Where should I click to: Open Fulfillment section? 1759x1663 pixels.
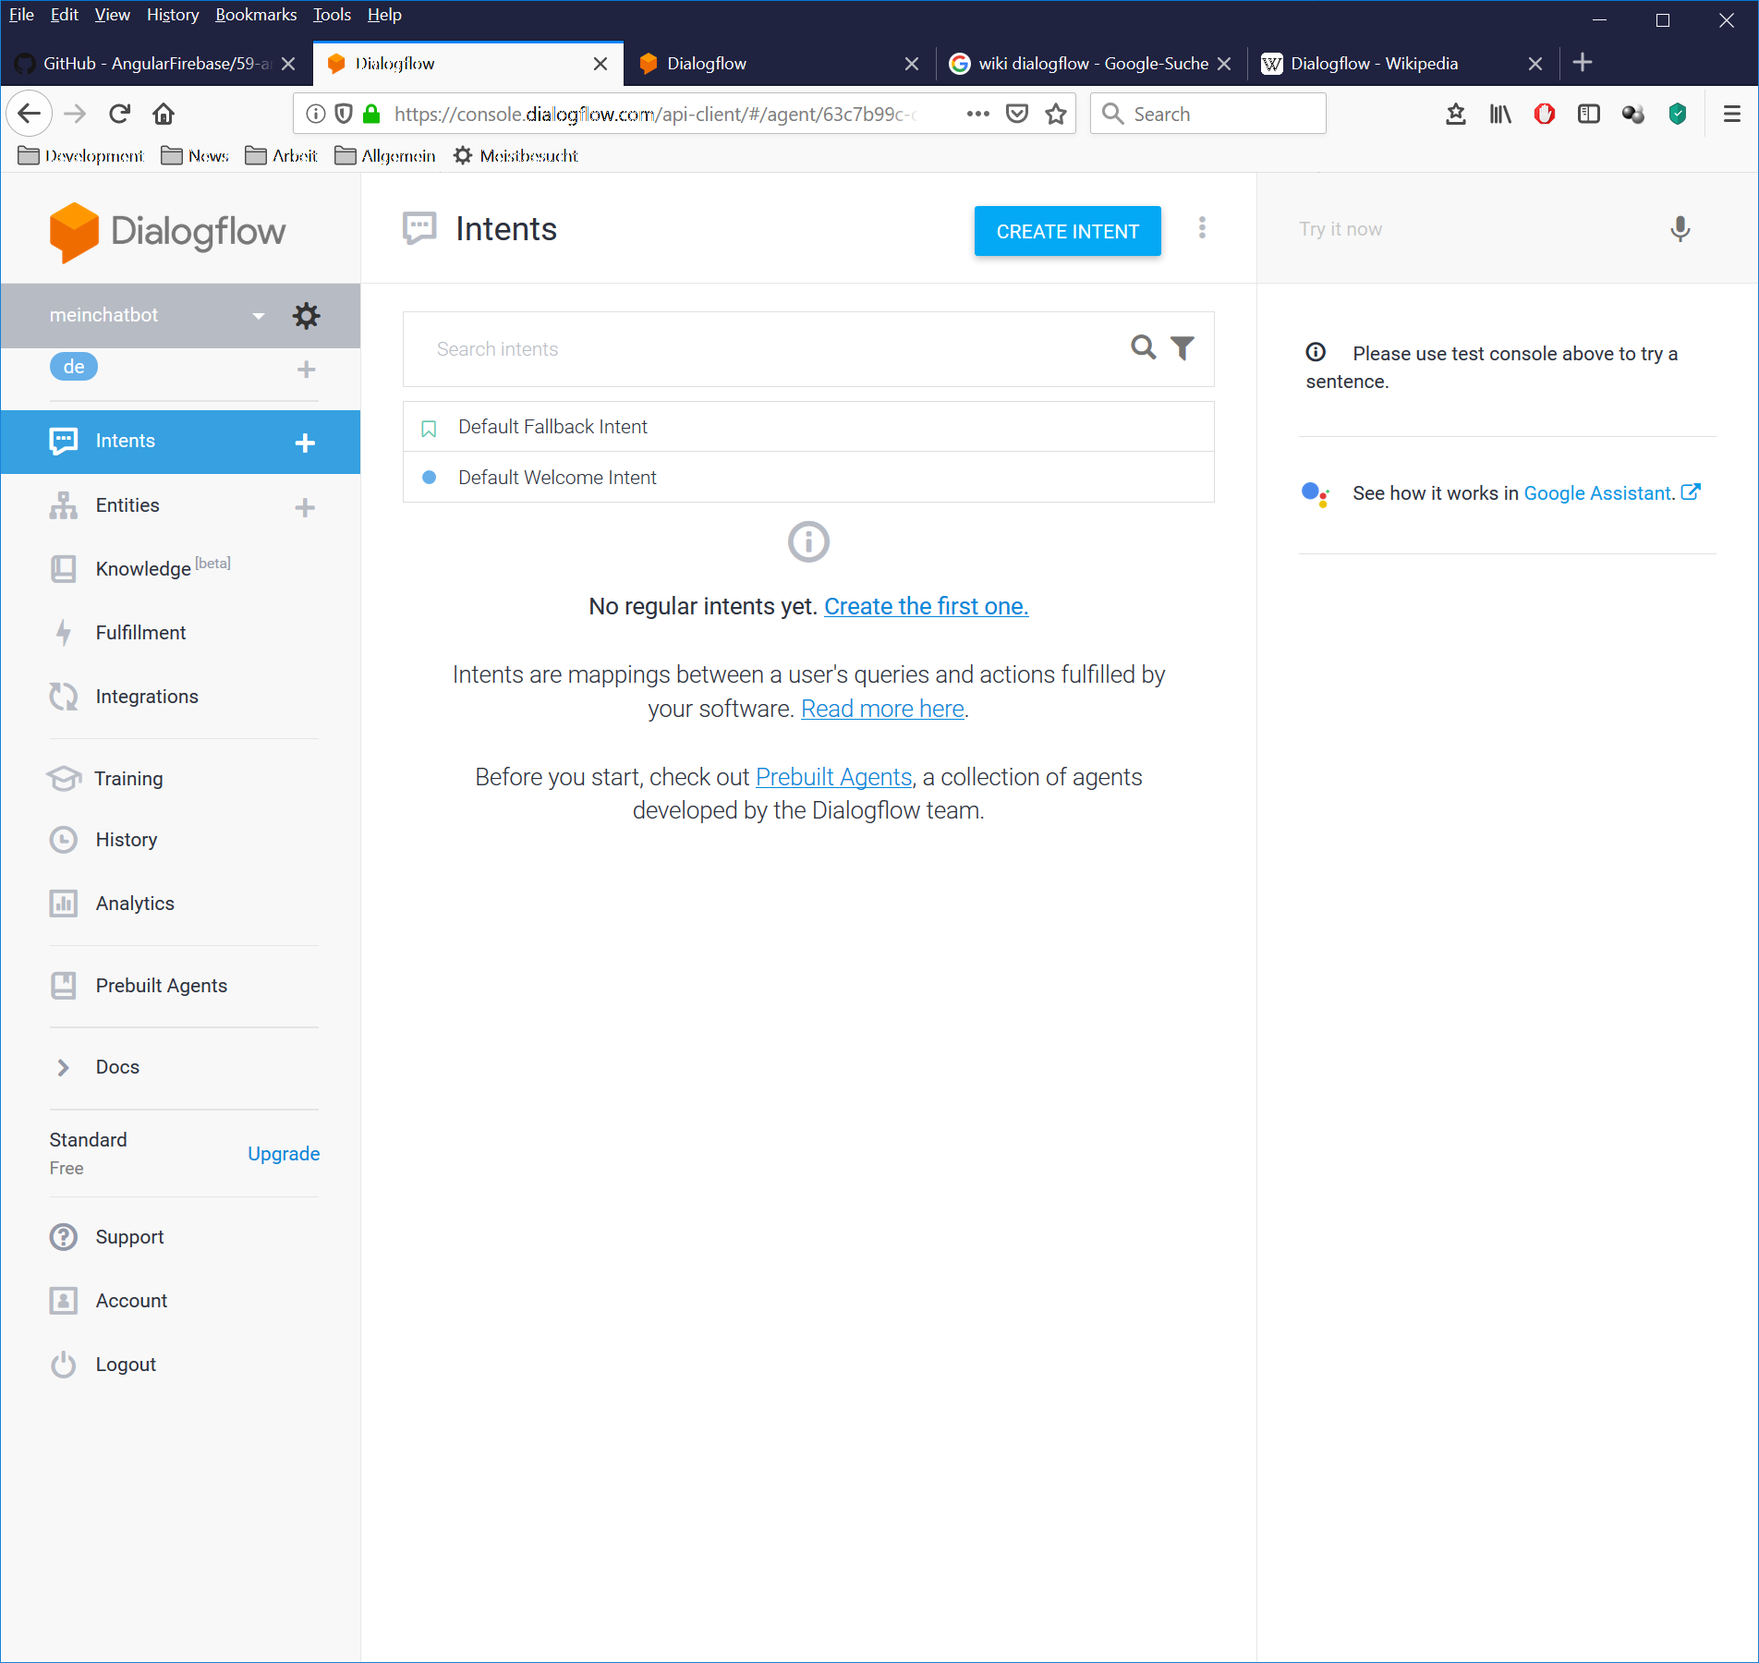[x=140, y=633]
